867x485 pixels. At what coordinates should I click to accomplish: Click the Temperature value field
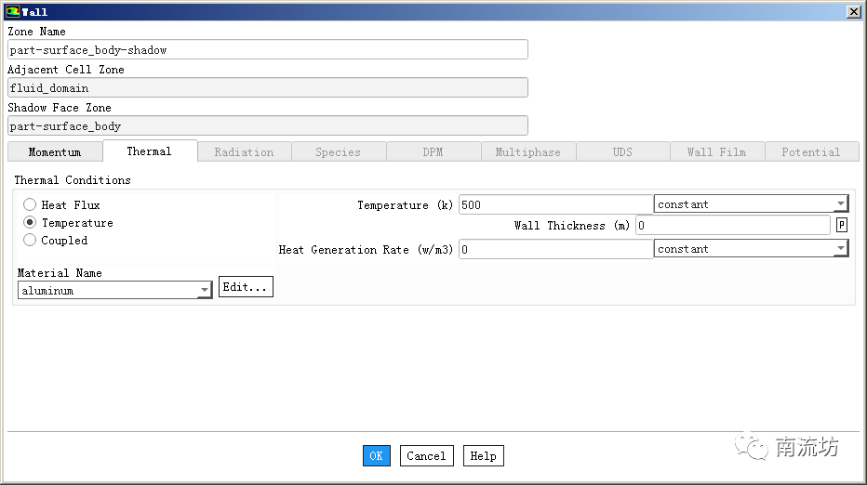(x=555, y=205)
